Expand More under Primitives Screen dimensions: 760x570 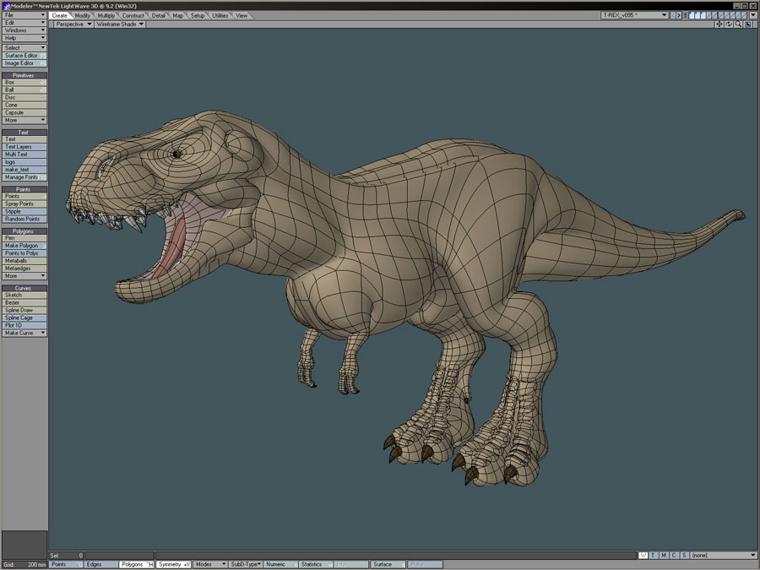pos(24,120)
